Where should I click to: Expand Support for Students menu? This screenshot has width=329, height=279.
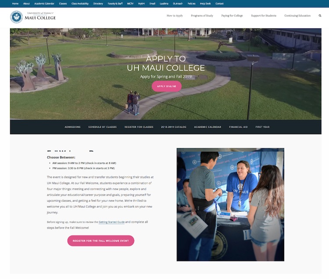click(264, 15)
